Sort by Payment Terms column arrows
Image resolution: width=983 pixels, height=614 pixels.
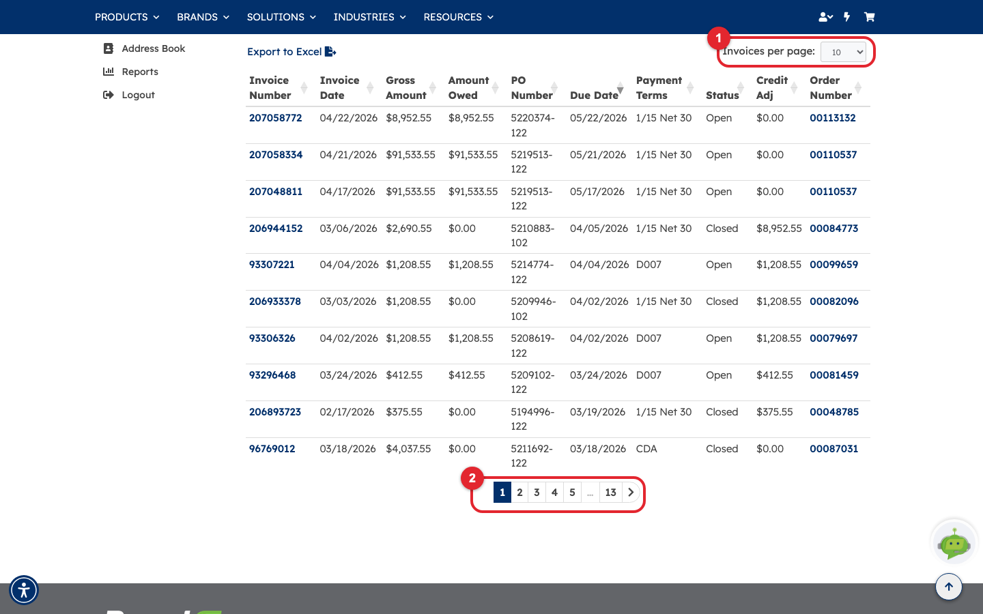pyautogui.click(x=690, y=88)
